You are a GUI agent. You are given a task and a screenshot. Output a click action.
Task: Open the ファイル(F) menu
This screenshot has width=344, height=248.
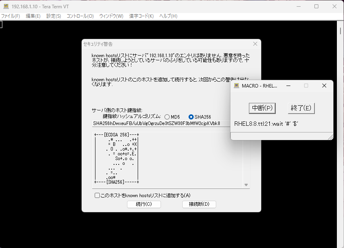[x=11, y=16]
